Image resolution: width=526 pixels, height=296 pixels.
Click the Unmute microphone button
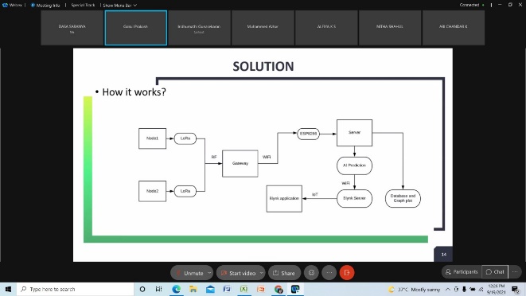click(x=189, y=273)
